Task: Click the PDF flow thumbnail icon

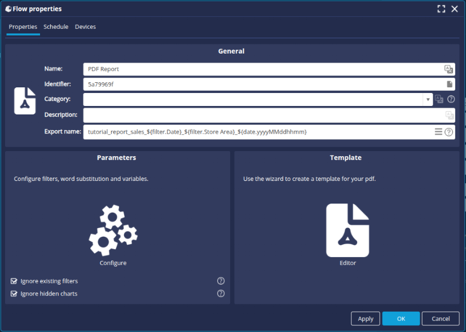Action: coord(24,100)
